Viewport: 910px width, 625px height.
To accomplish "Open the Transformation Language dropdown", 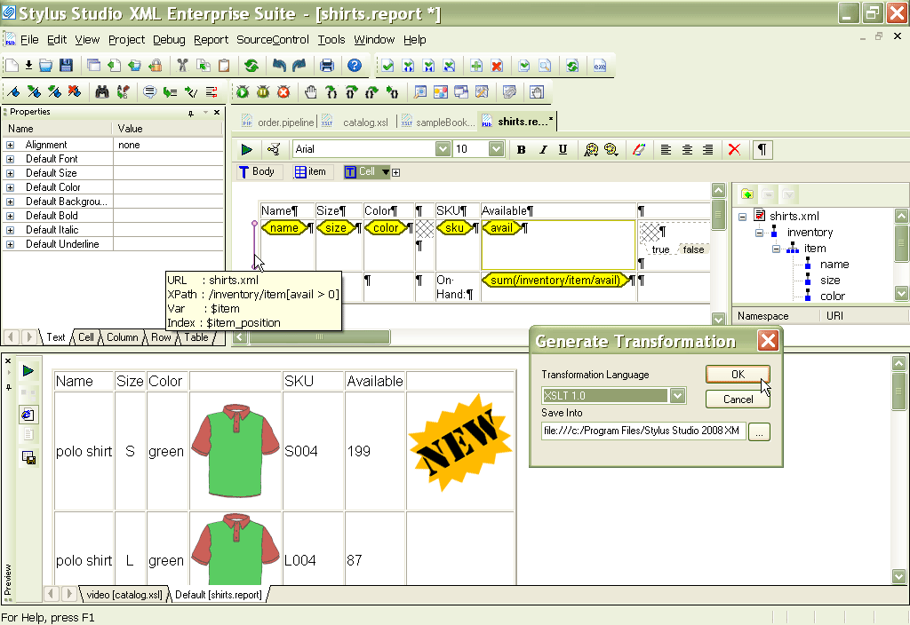I will 678,394.
